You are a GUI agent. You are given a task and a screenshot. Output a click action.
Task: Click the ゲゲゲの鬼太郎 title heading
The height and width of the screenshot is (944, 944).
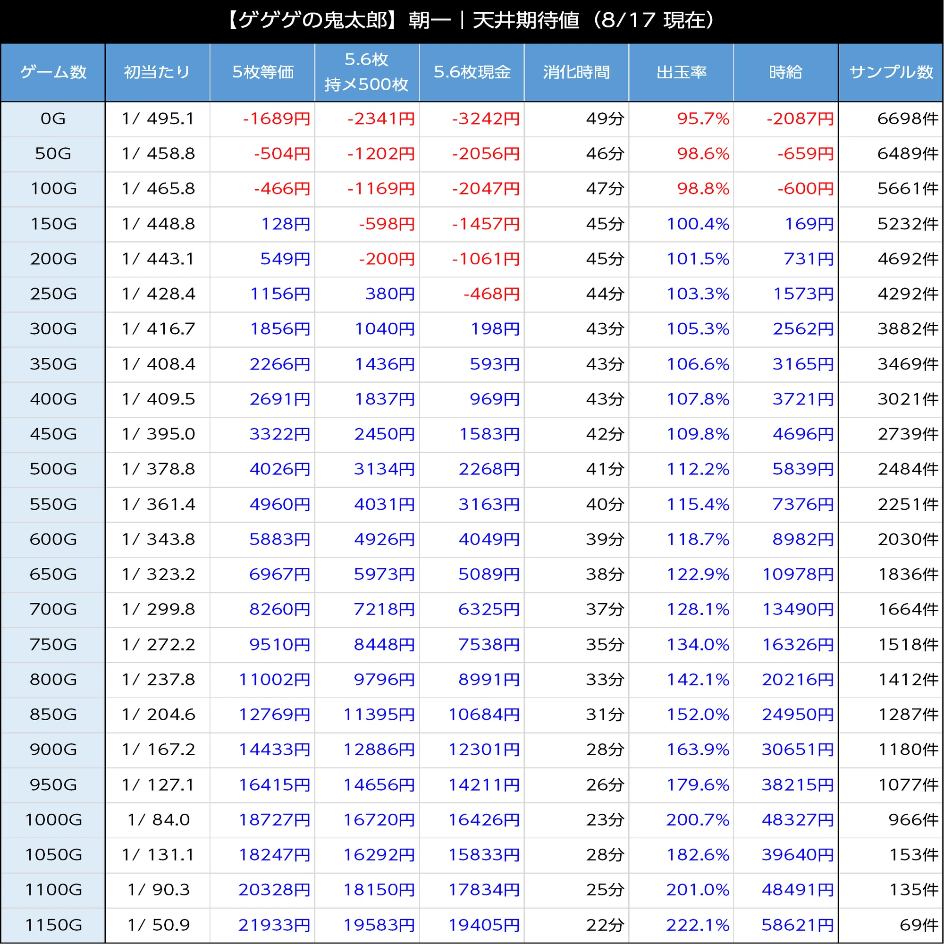[472, 20]
